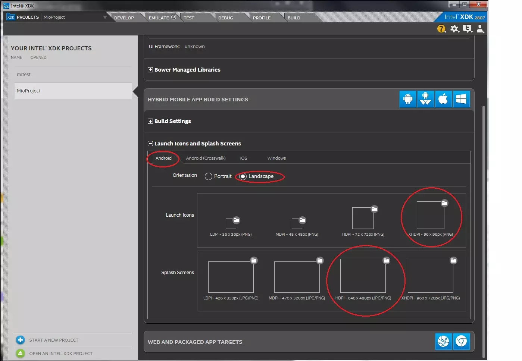522x361 pixels.
Task: Collapse Launch Icons and Splash Screens section
Action: pyautogui.click(x=150, y=144)
